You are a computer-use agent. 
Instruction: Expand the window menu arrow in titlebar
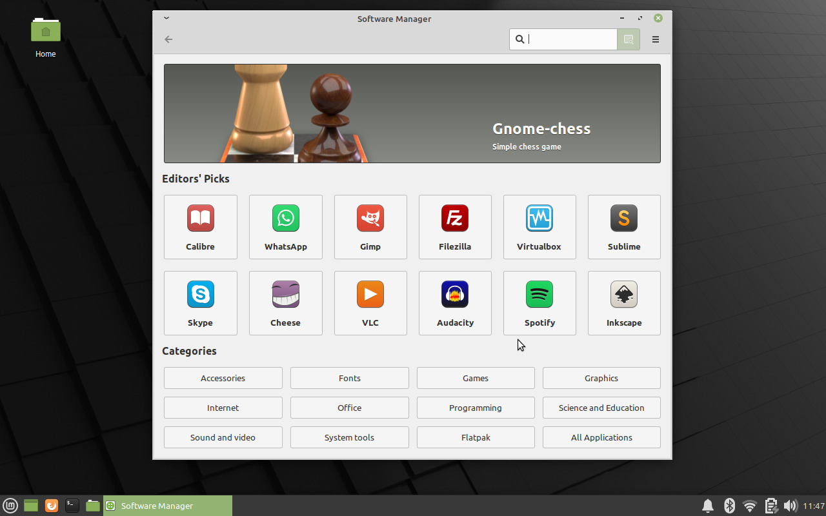tap(166, 19)
